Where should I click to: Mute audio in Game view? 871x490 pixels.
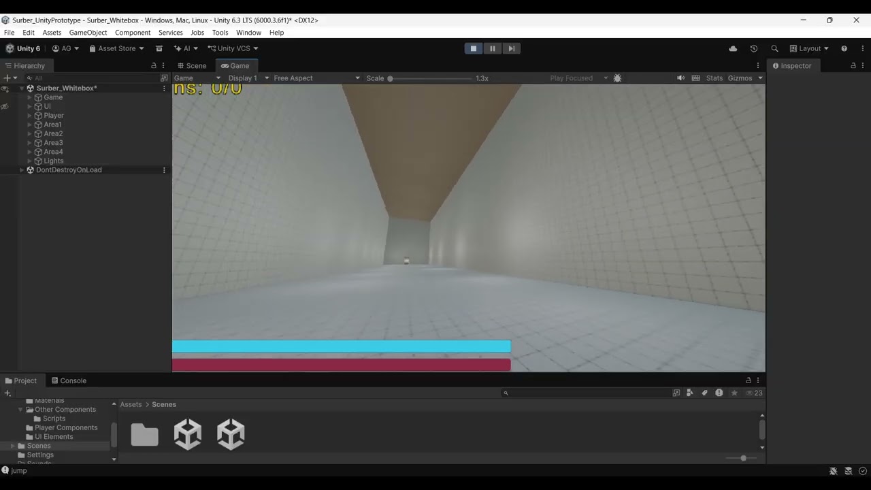pyautogui.click(x=680, y=78)
